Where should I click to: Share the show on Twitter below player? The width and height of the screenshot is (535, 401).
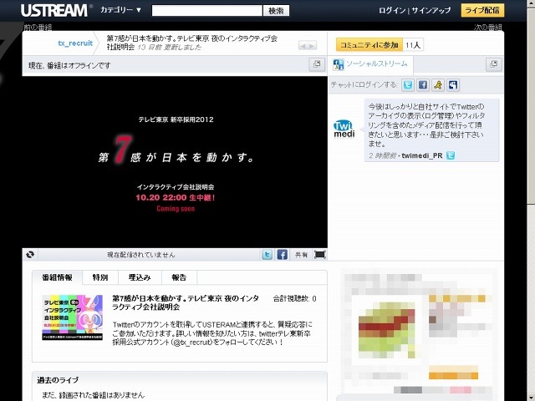(267, 254)
